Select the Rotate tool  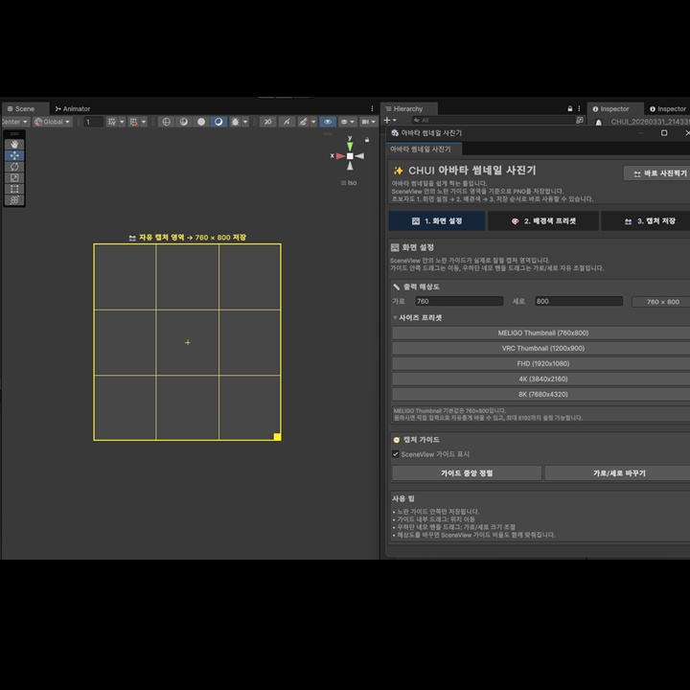(14, 167)
